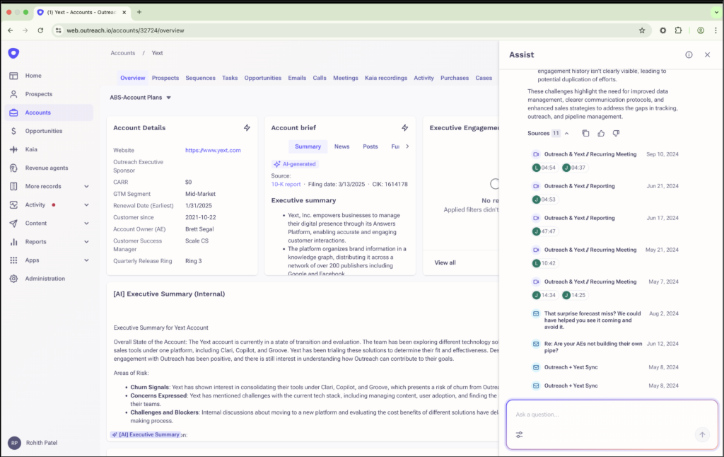724x457 pixels.
Task: Expand the Apps sidebar menu
Action: click(x=86, y=260)
